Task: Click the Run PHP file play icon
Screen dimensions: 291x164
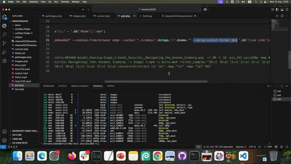Action: [x=277, y=16]
